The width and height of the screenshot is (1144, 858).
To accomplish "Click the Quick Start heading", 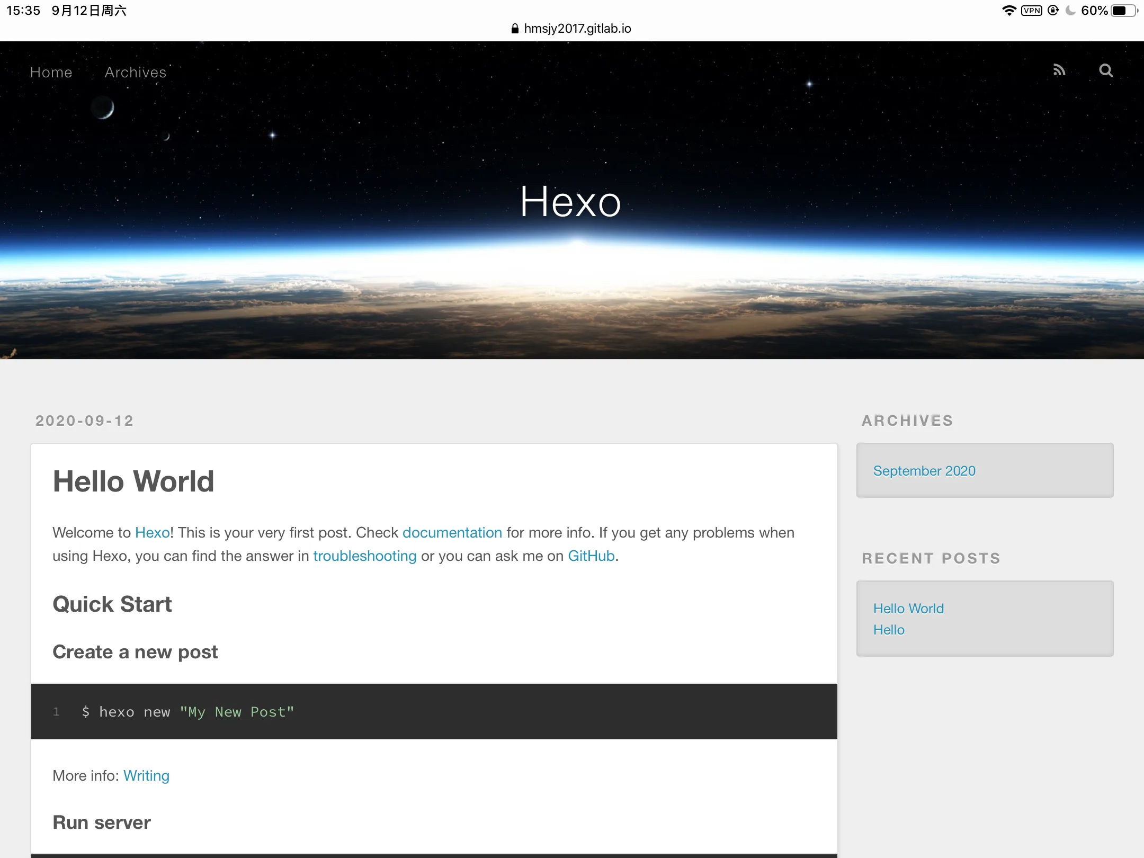I will [112, 604].
